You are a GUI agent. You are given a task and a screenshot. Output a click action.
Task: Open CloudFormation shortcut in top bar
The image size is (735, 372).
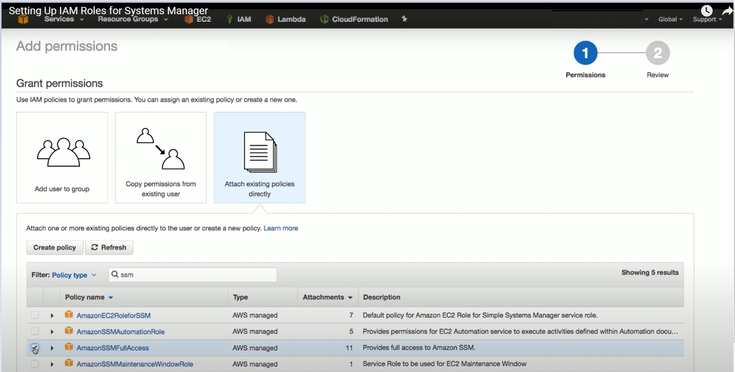[354, 19]
